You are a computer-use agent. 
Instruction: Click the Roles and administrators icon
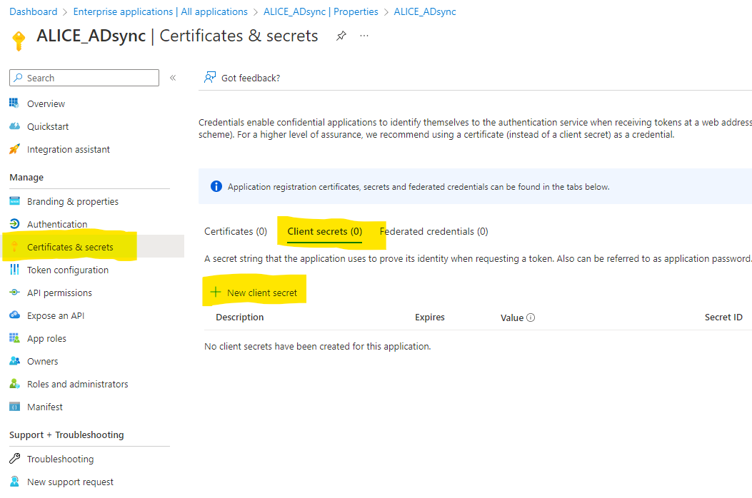click(14, 383)
